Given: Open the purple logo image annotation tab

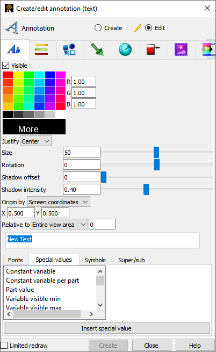Looking at the screenshot, I should tap(181, 49).
